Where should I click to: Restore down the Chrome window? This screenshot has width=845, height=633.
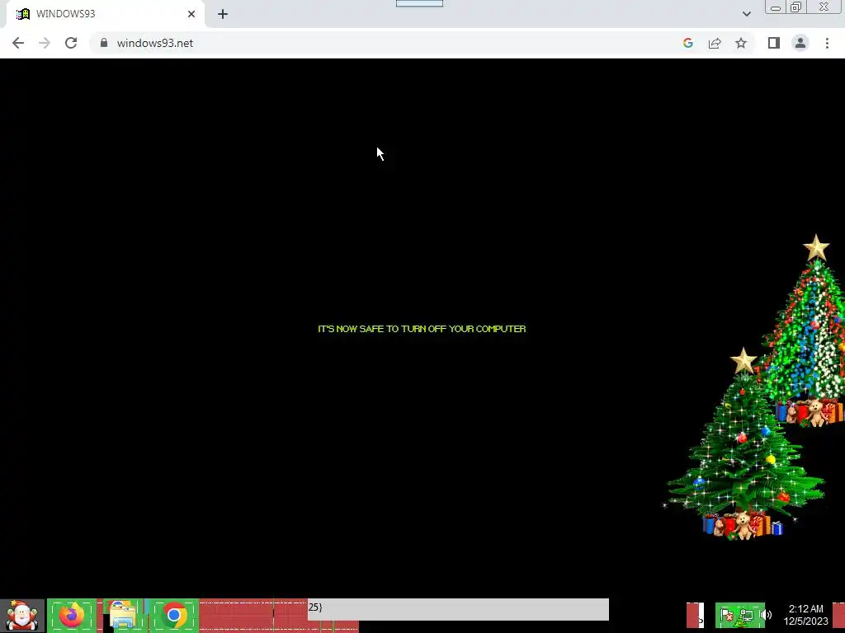(795, 7)
